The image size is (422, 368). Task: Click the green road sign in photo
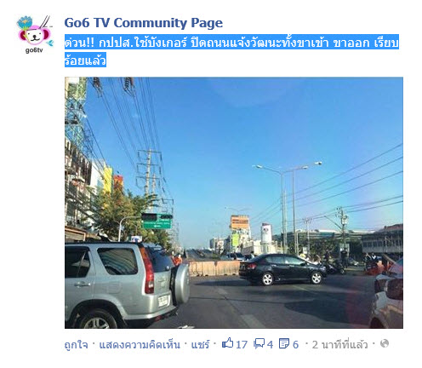click(157, 221)
